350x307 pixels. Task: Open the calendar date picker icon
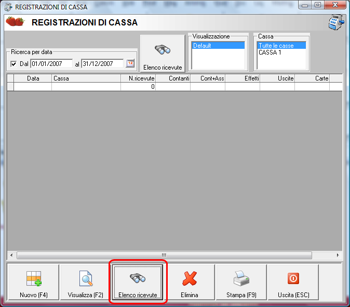130,63
